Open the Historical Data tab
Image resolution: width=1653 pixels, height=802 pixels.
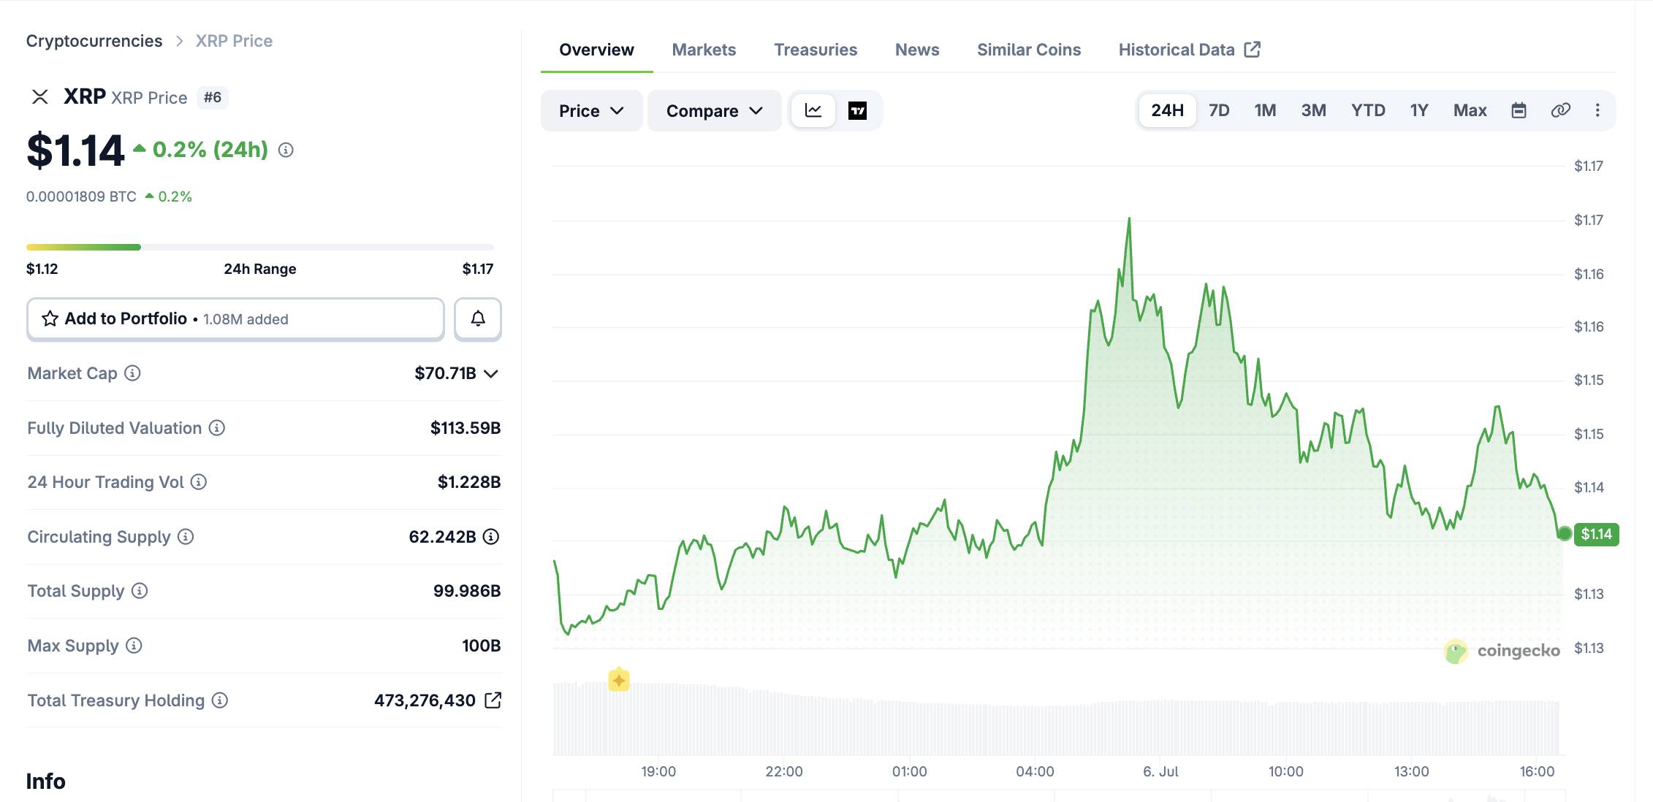(x=1190, y=50)
